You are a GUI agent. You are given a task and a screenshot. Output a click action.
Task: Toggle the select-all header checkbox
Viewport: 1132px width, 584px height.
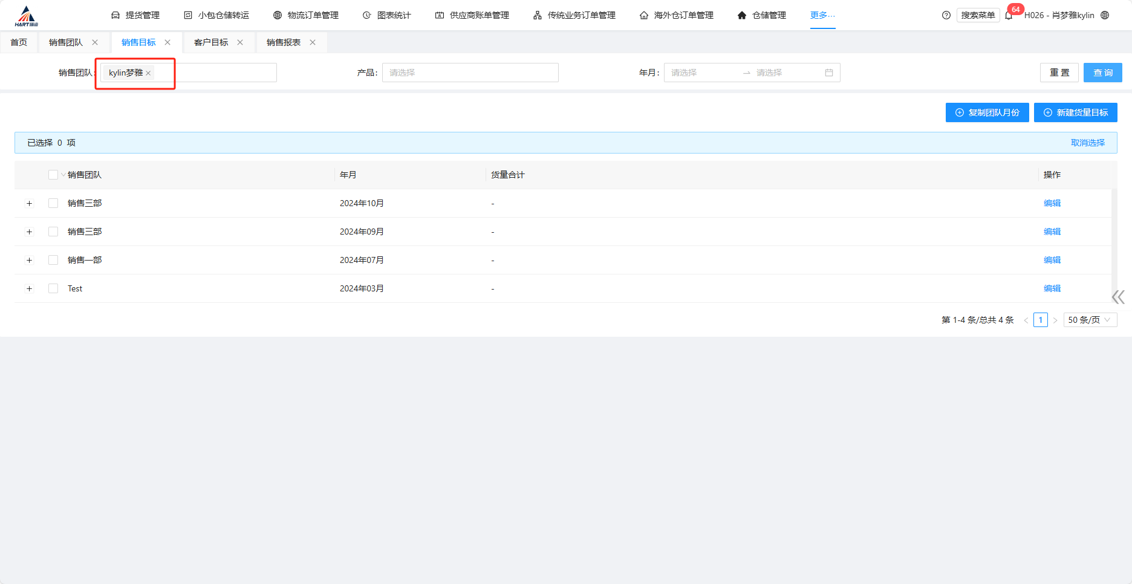tap(53, 175)
